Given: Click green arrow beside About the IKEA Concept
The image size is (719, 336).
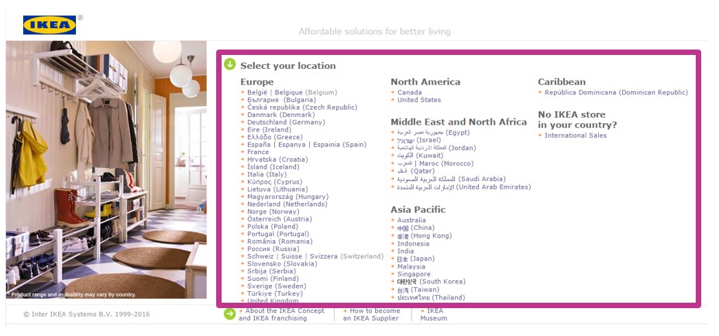Looking at the screenshot, I should click(x=230, y=314).
